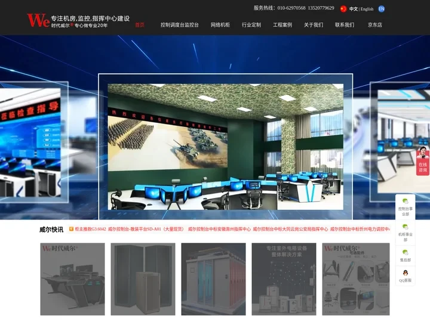Open the modular data center product card
The image size is (430, 322).
(213, 279)
